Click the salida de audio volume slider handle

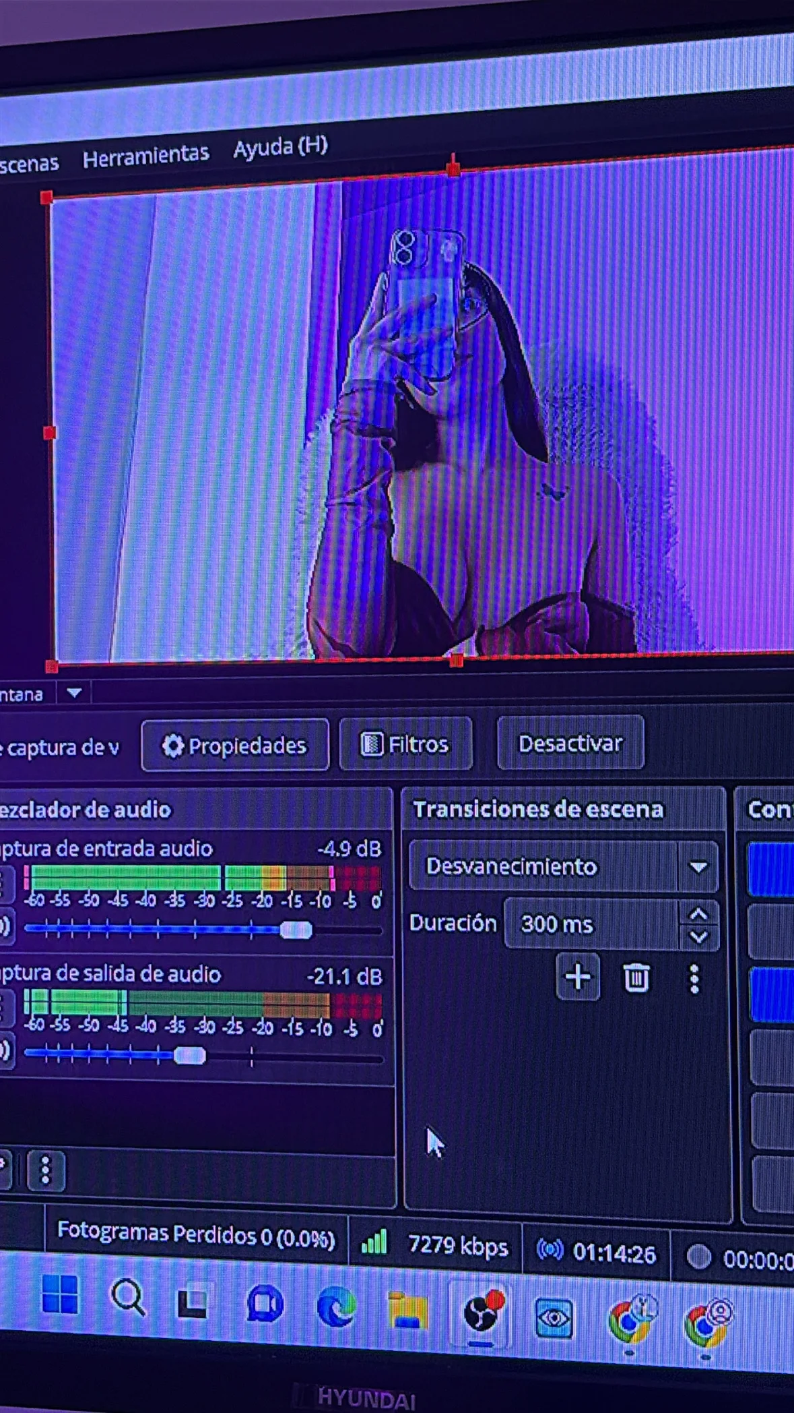click(x=189, y=1056)
